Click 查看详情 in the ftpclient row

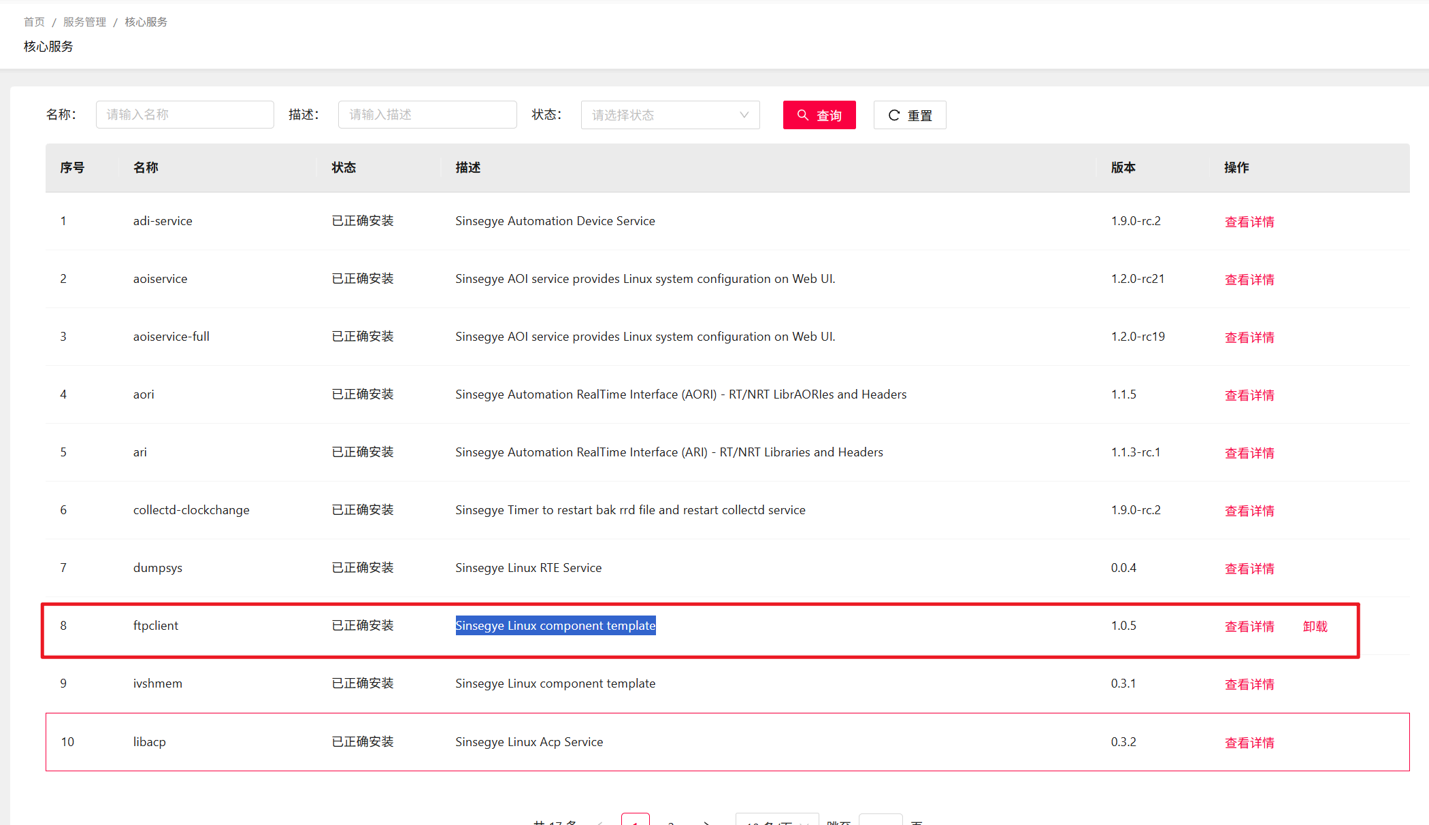1249,626
